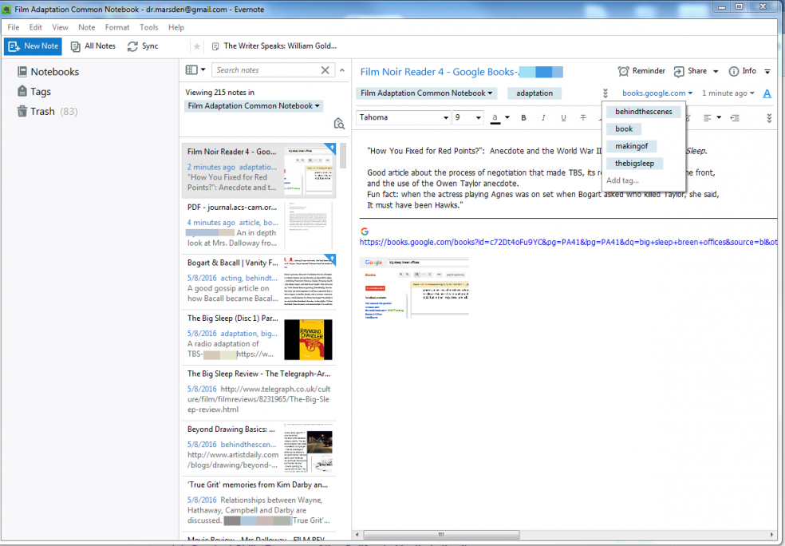Open the font size 9 dropdown
The image size is (785, 546).
coord(467,117)
